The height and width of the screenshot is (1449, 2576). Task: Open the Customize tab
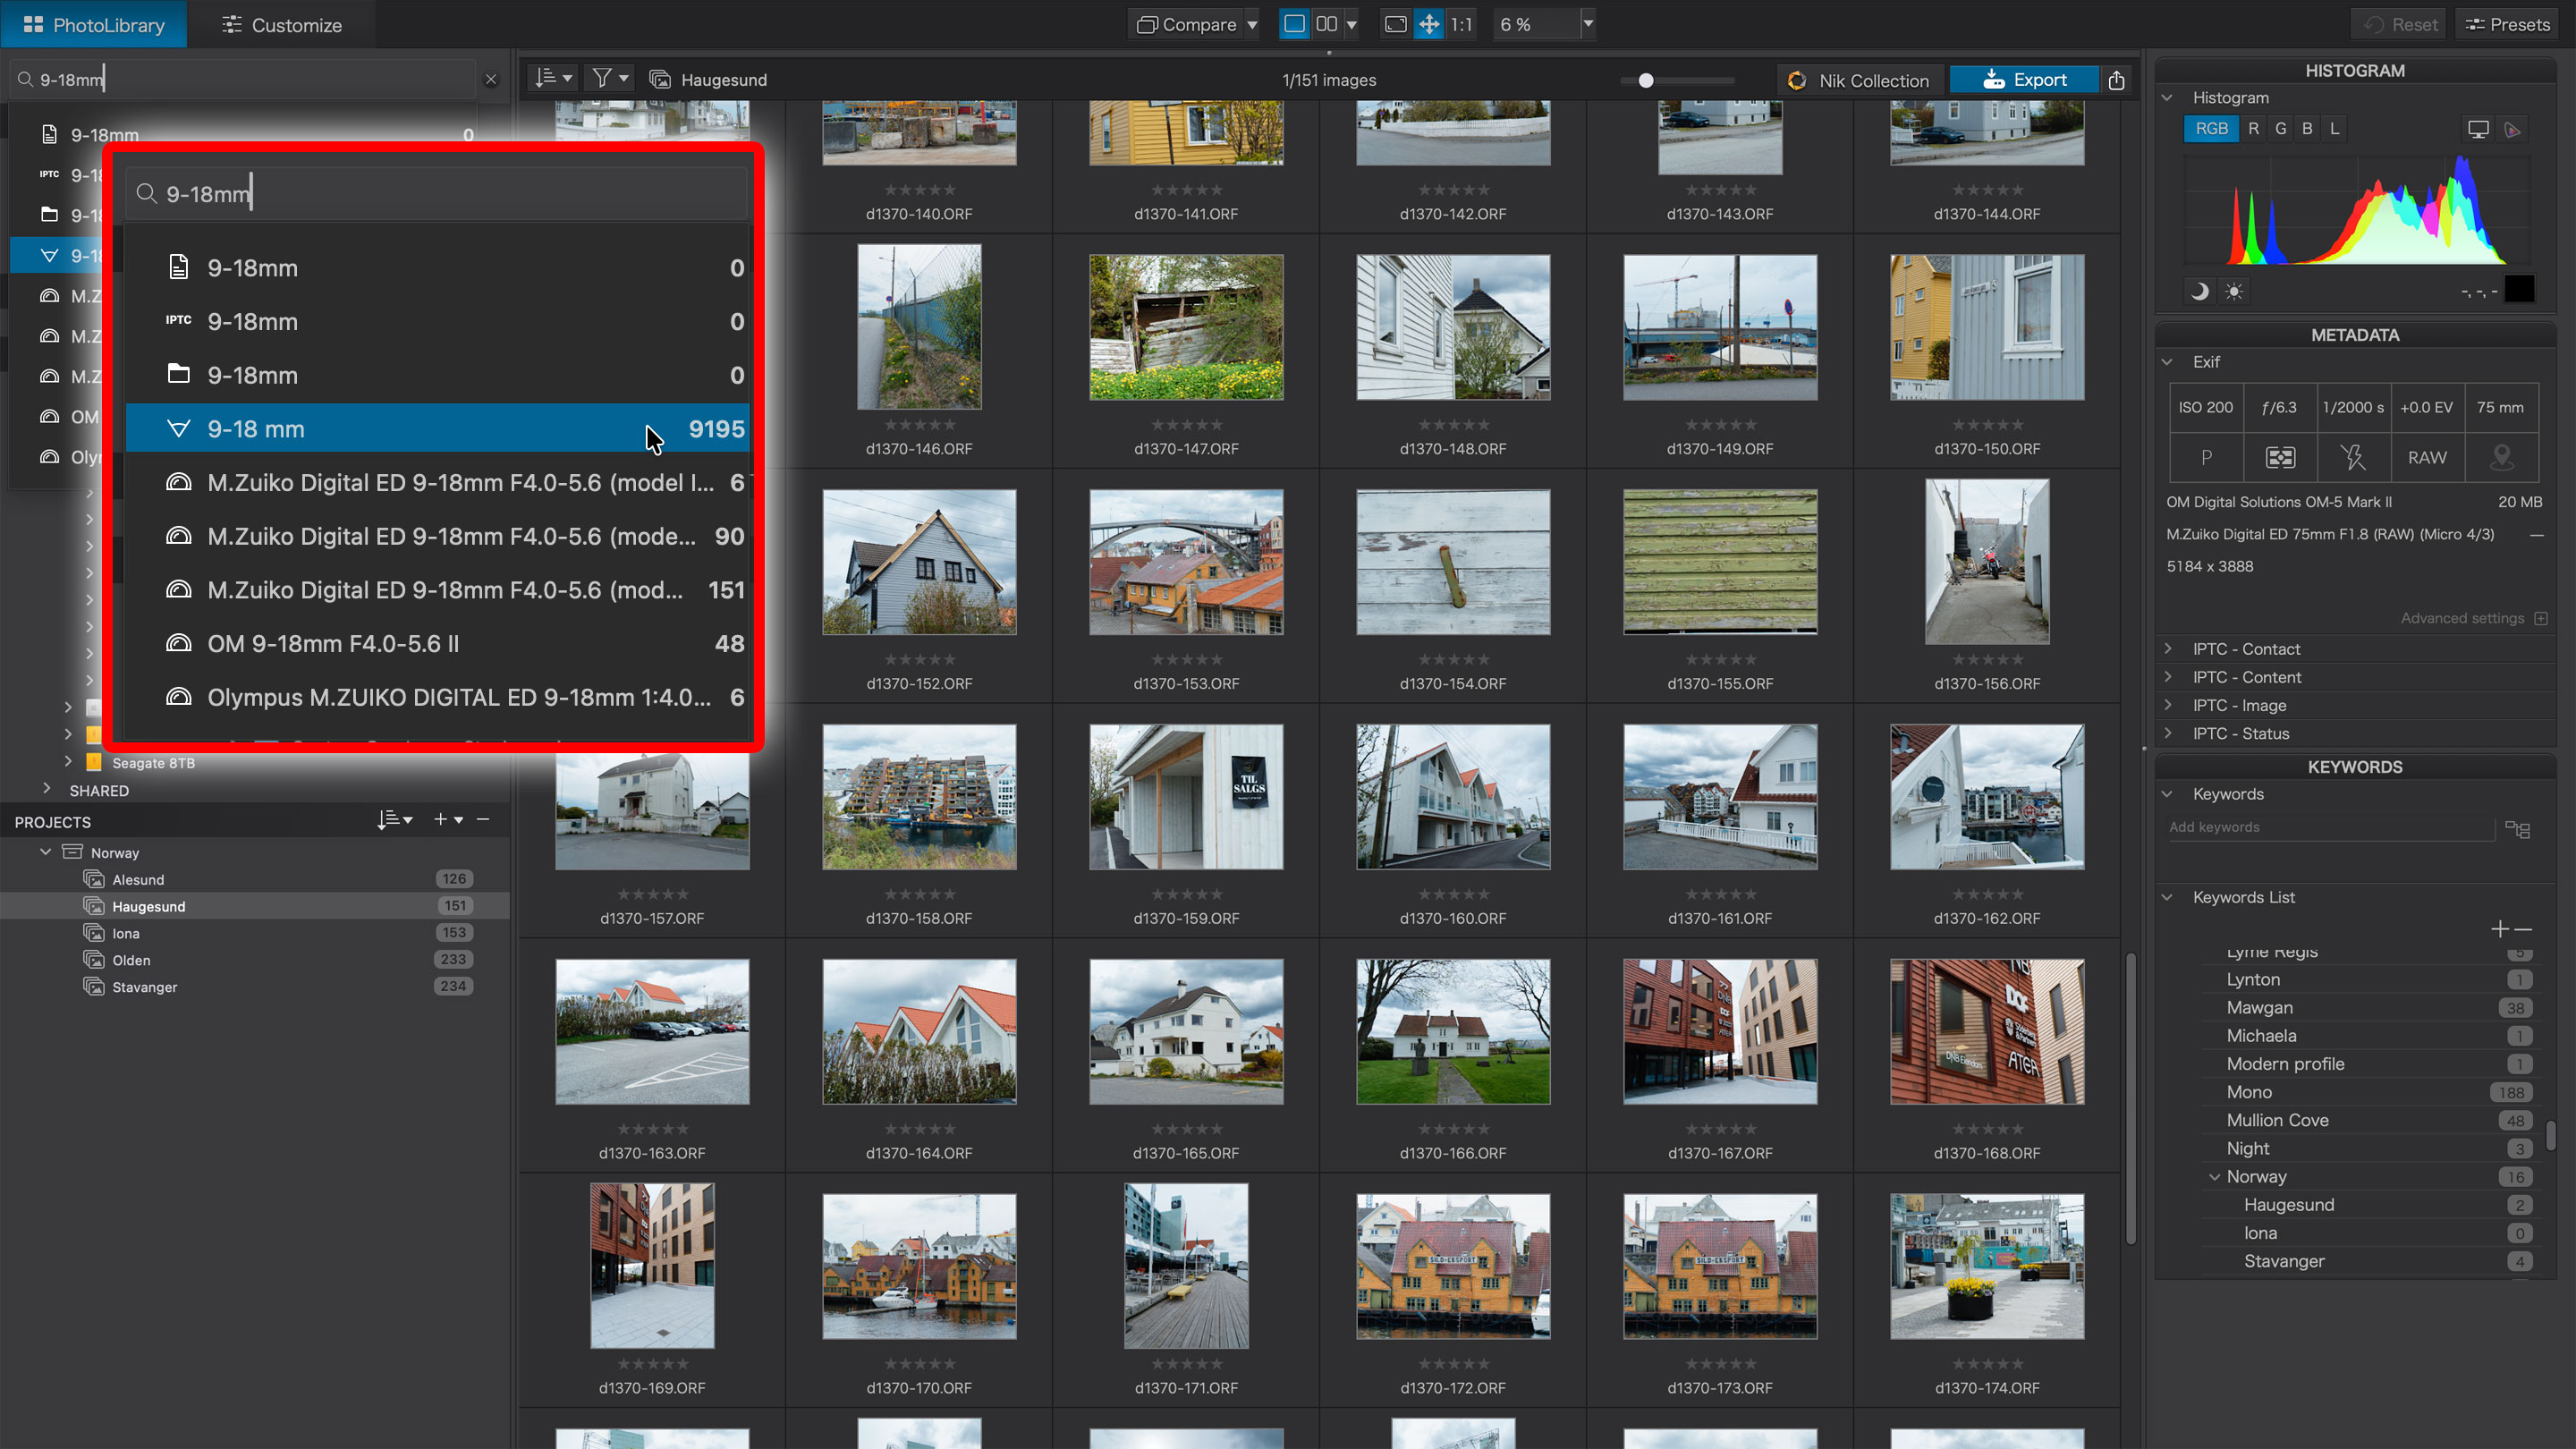tap(282, 25)
